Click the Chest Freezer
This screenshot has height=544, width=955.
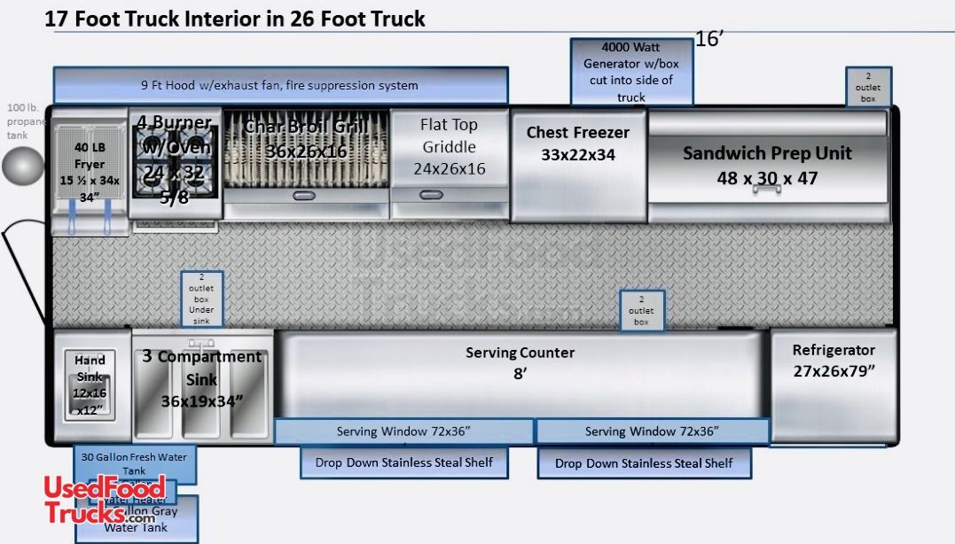click(x=578, y=166)
